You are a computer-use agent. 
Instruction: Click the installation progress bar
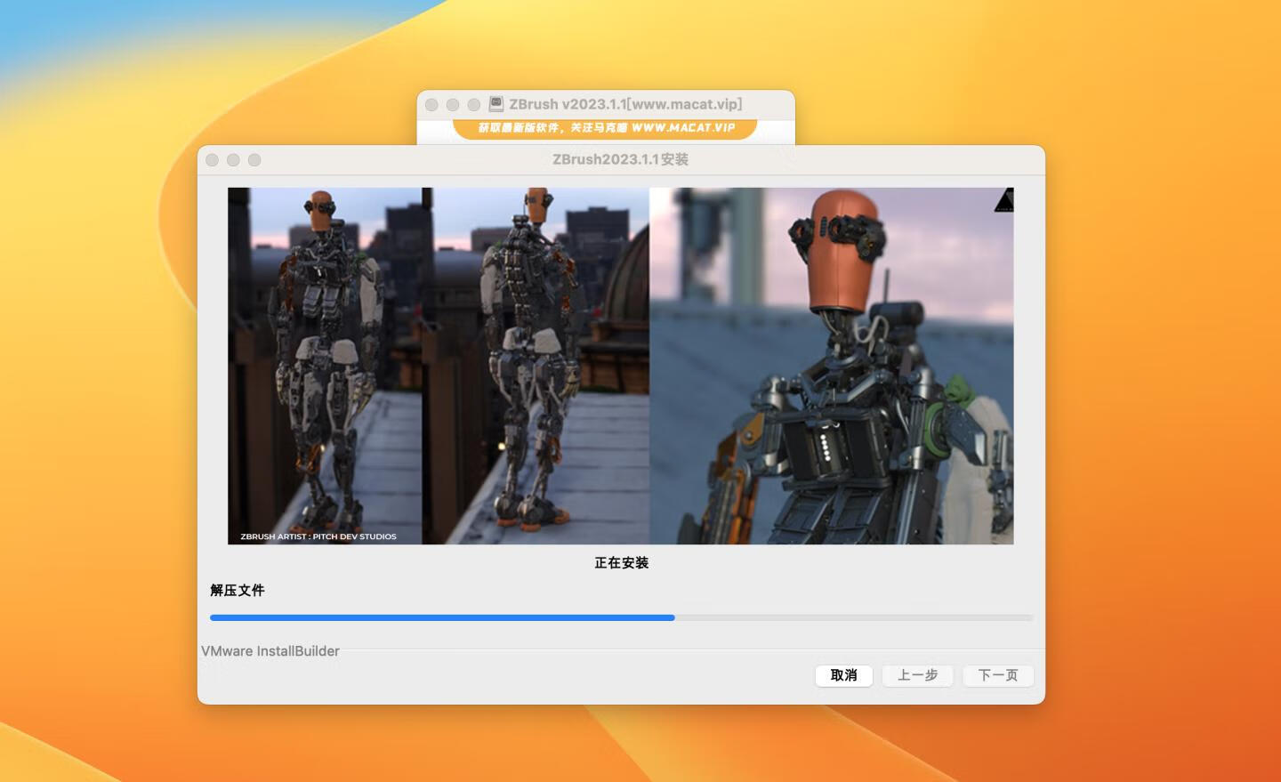621,617
